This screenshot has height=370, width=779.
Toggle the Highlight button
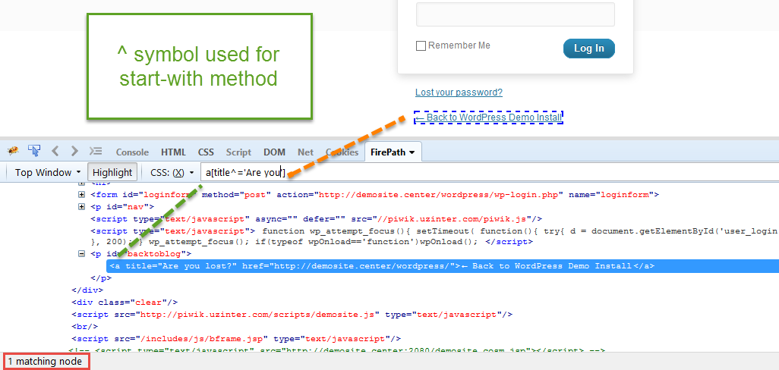click(112, 173)
